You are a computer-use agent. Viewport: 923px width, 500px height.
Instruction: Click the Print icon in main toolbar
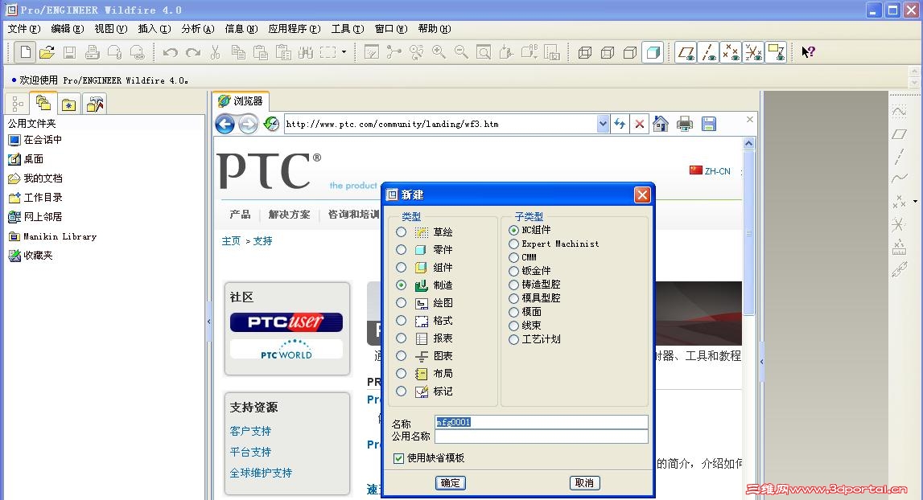[x=92, y=52]
